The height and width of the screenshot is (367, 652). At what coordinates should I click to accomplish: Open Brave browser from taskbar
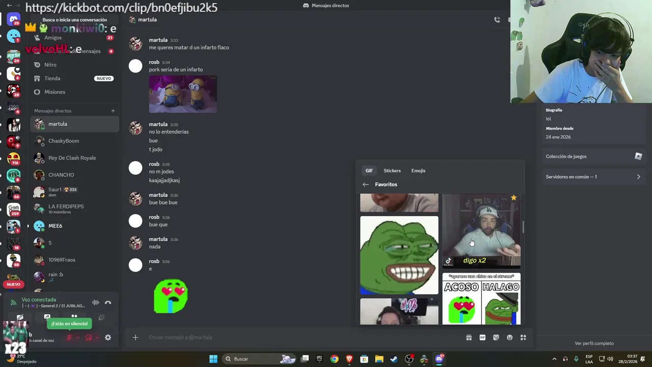[x=349, y=359]
